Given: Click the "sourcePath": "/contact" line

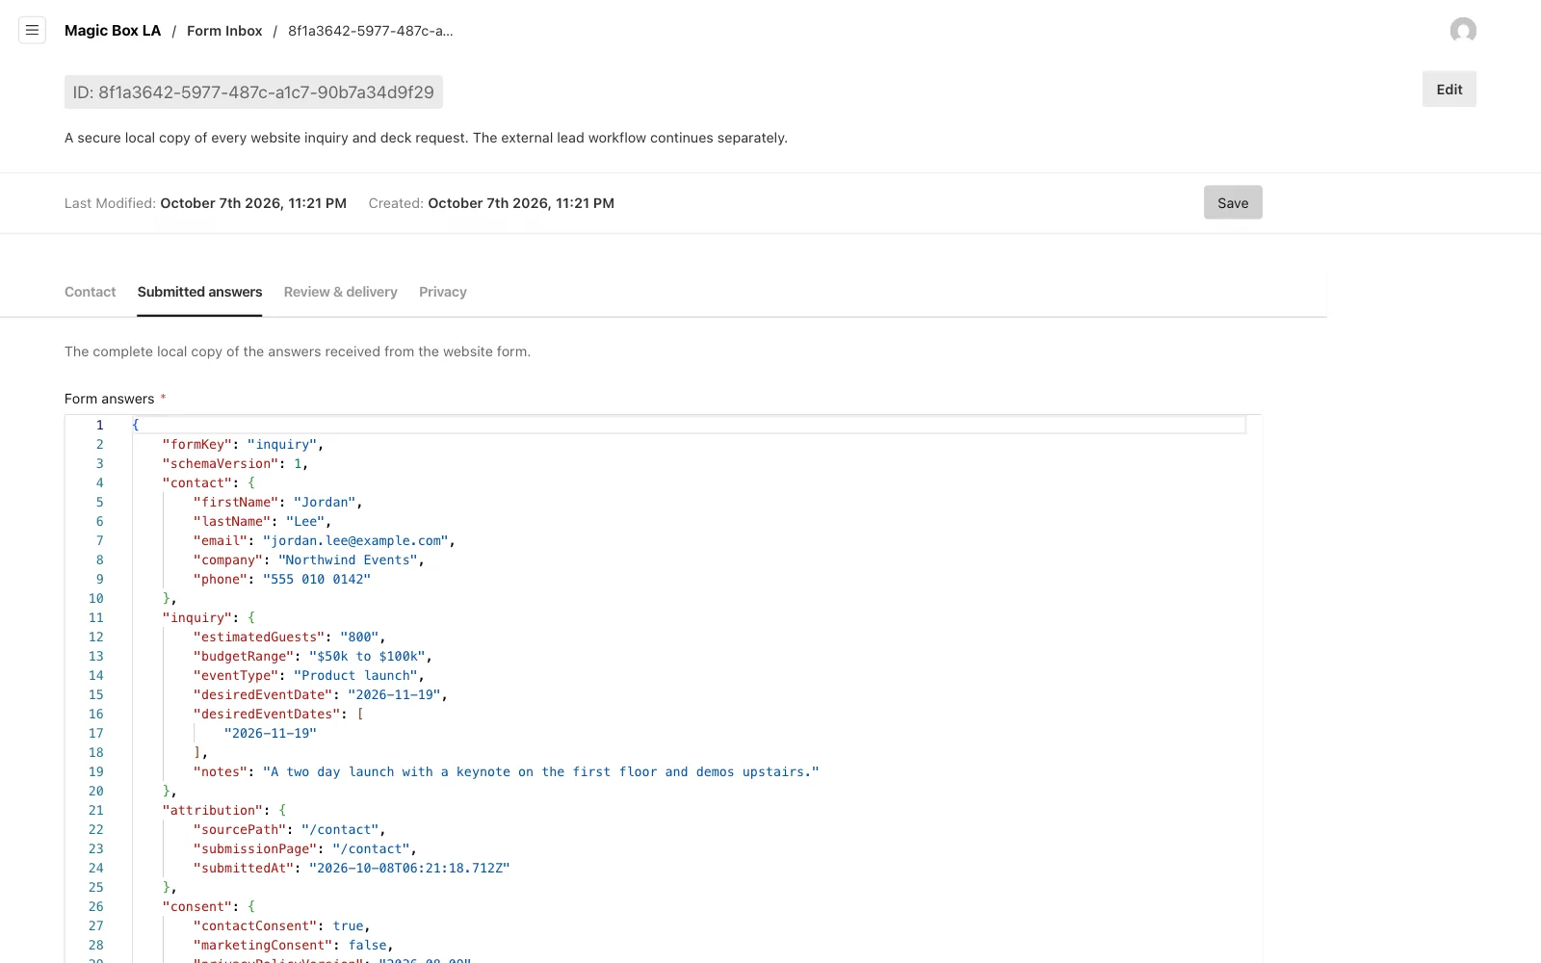Looking at the screenshot, I should tap(289, 829).
